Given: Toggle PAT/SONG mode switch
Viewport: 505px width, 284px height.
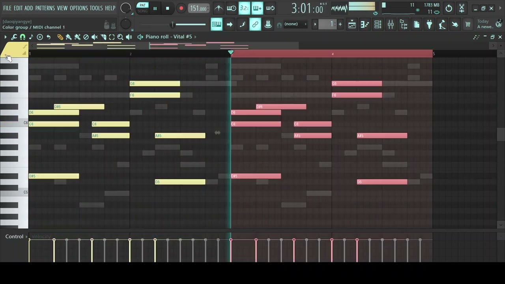Looking at the screenshot, I should pyautogui.click(x=142, y=8).
